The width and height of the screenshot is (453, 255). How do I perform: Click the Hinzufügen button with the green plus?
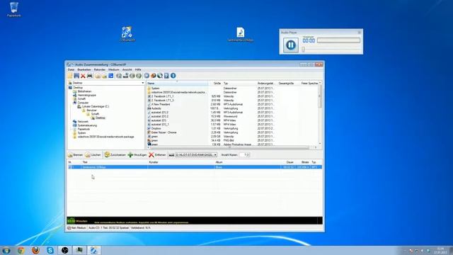click(x=137, y=155)
